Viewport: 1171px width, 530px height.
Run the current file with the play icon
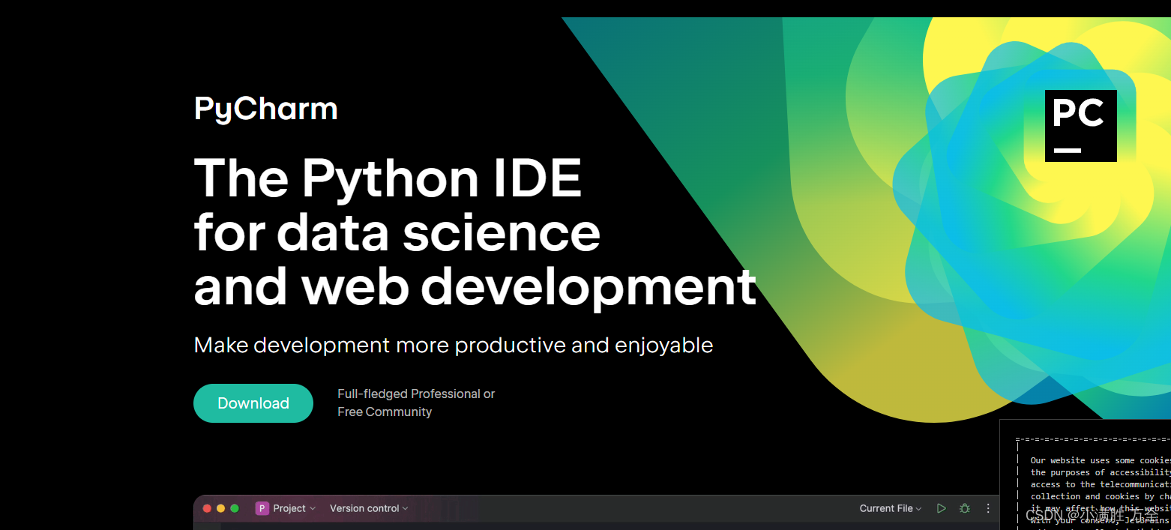941,508
